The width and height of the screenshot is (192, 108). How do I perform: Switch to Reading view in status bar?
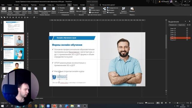click(166, 103)
